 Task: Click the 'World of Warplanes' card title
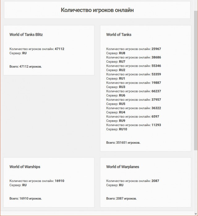click(123, 167)
